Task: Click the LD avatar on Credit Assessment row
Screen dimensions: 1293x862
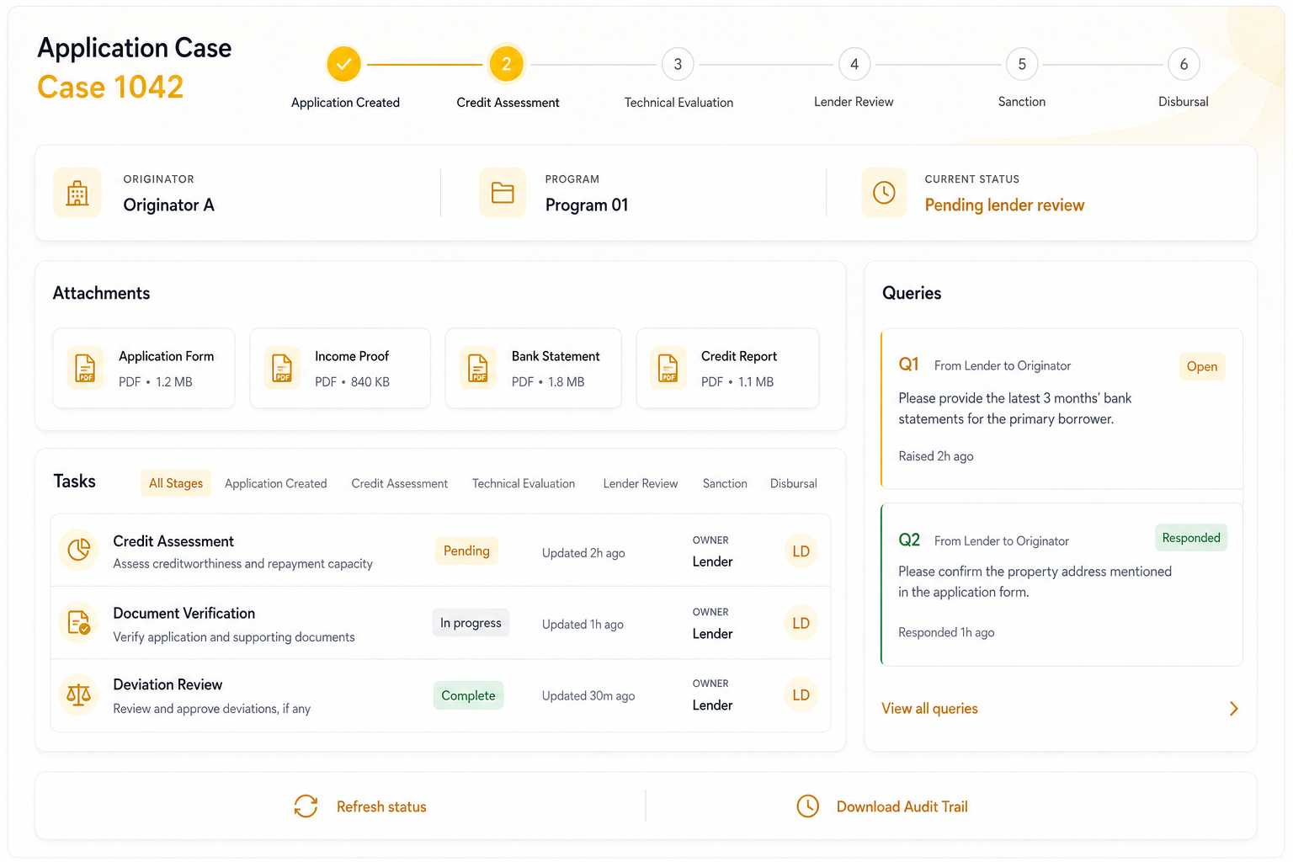Action: click(801, 551)
